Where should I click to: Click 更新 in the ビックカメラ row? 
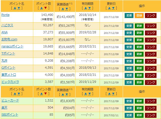point(139,82)
